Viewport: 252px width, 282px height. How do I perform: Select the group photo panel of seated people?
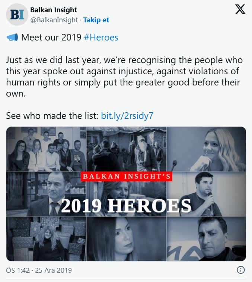pos(46,149)
